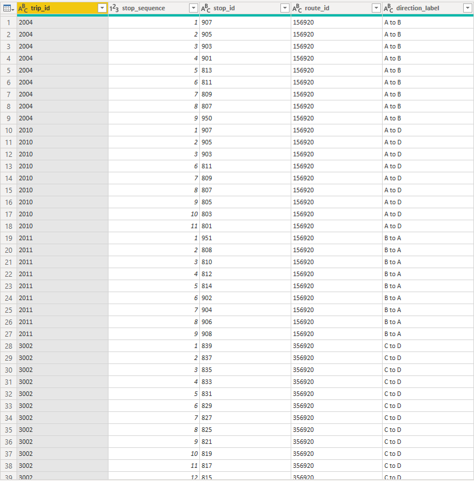Viewport: 474px width, 481px height.
Task: Click the route_id data type icon
Action: coord(297,9)
